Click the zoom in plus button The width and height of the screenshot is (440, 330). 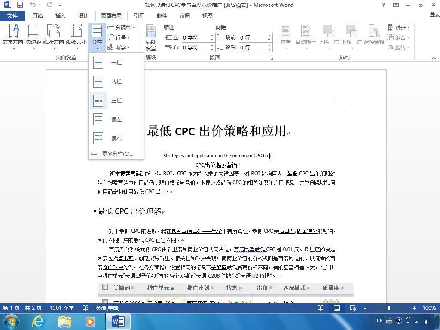coord(414,308)
